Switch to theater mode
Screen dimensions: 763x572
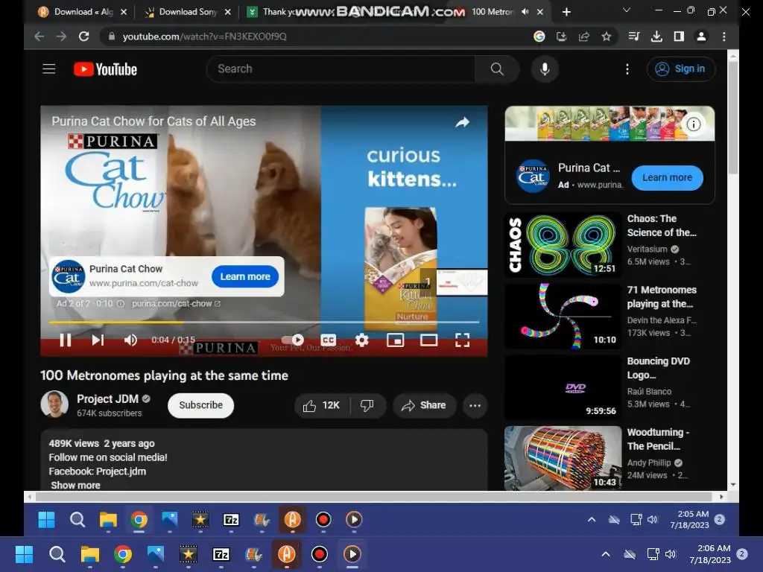point(428,340)
